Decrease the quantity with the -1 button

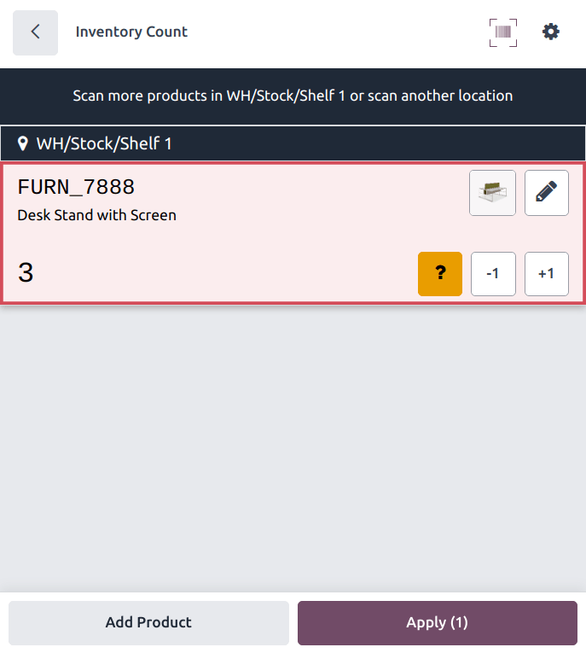[x=493, y=274]
